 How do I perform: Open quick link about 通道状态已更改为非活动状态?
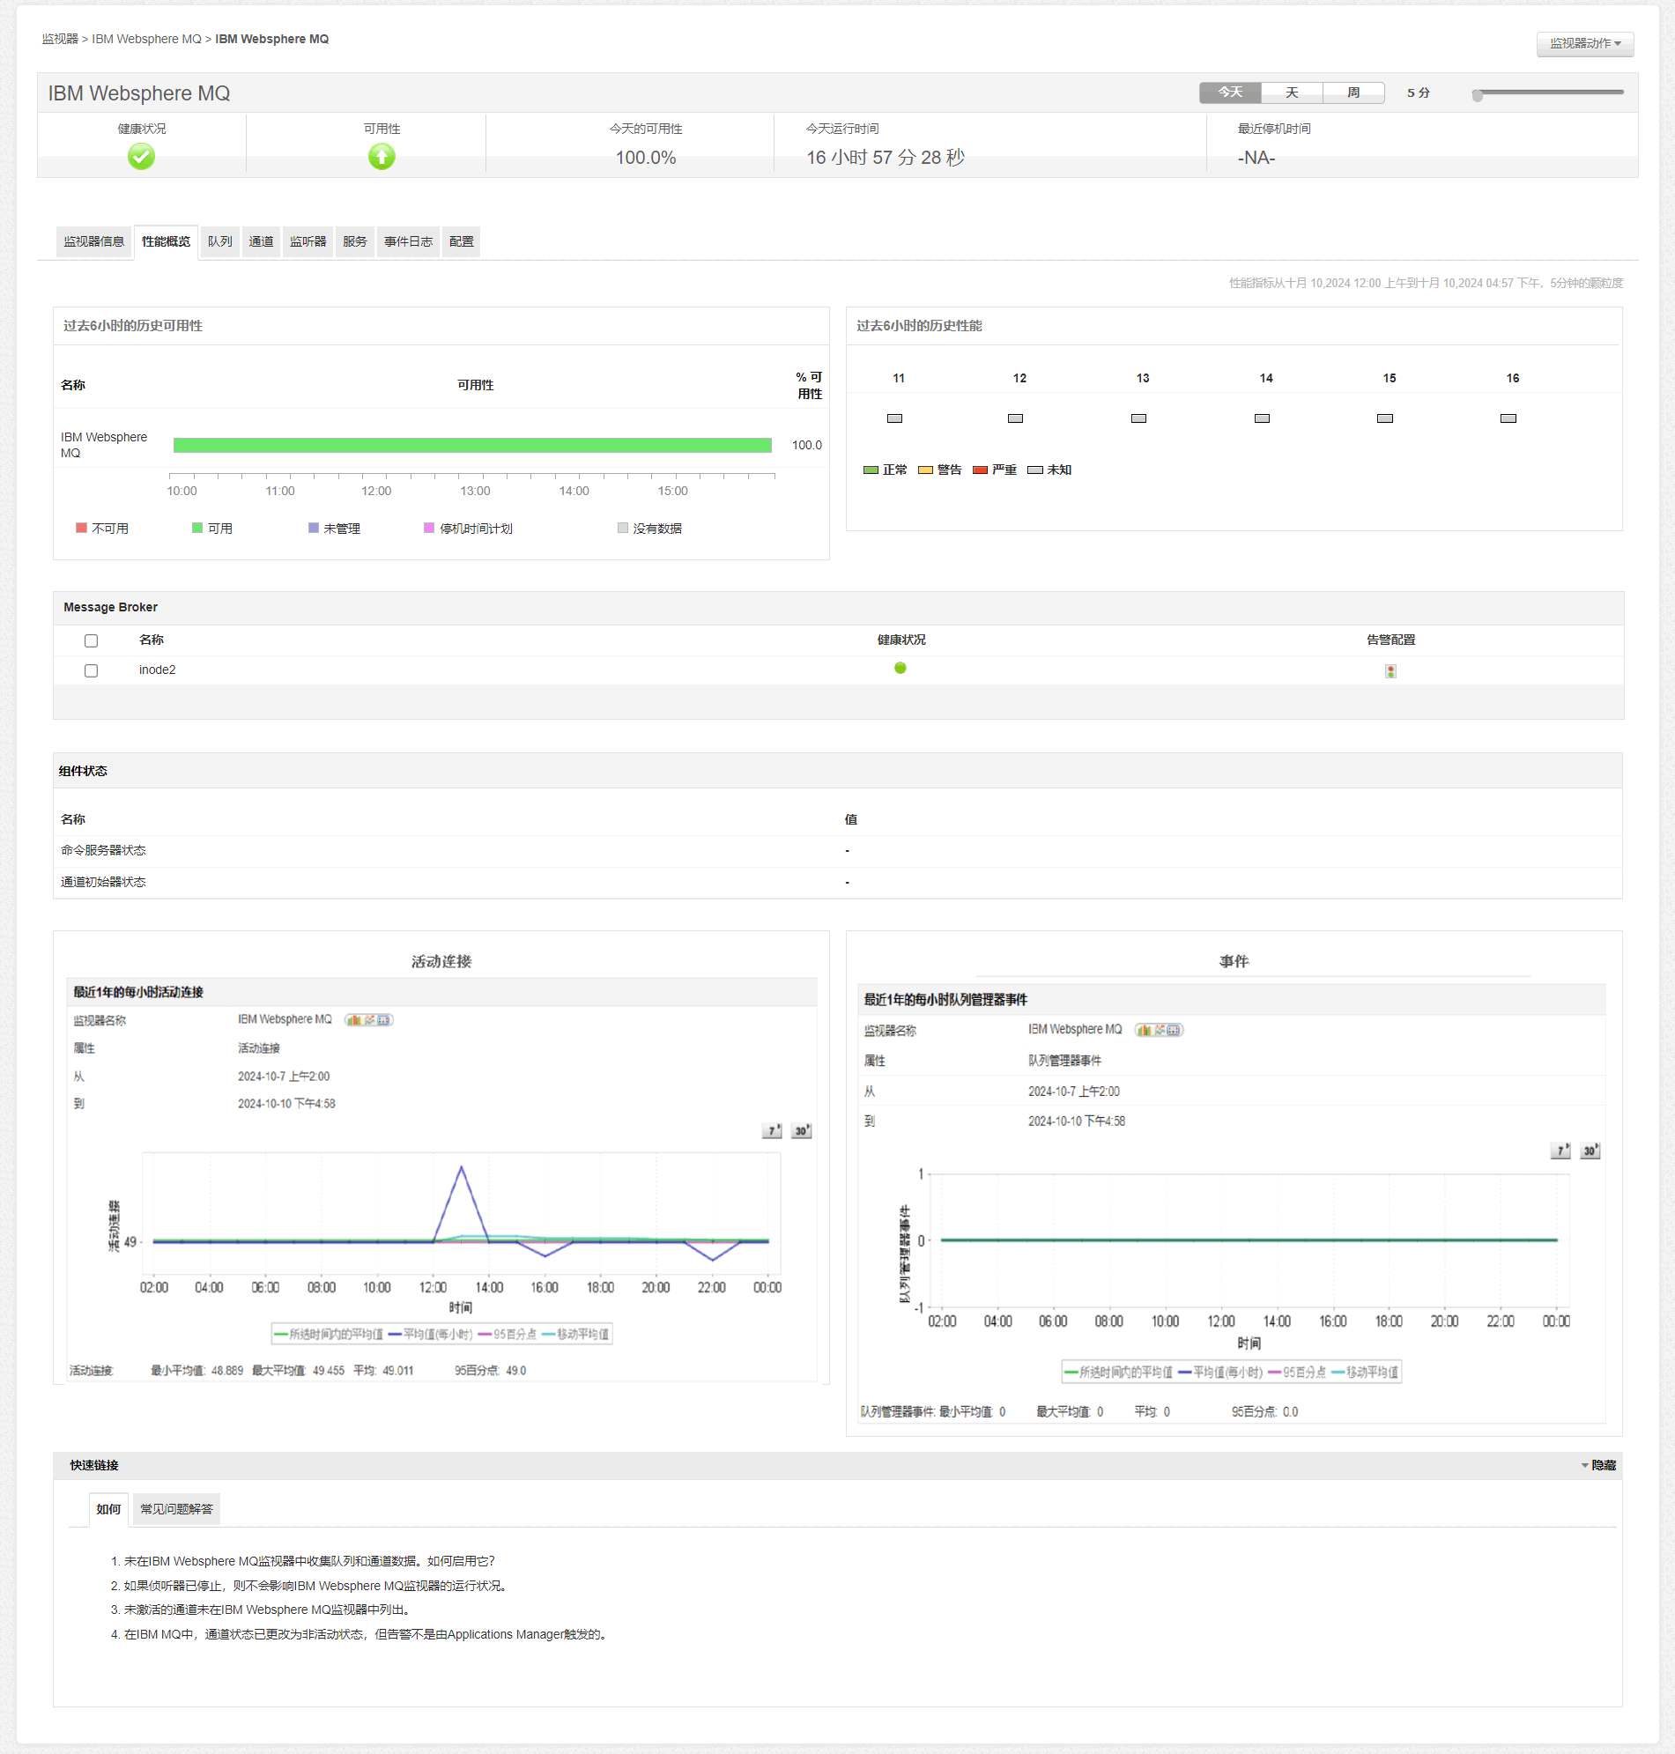pyautogui.click(x=367, y=1635)
